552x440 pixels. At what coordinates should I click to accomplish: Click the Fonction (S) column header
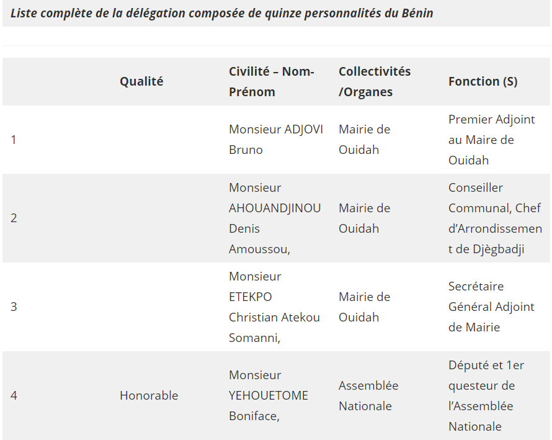tap(483, 81)
